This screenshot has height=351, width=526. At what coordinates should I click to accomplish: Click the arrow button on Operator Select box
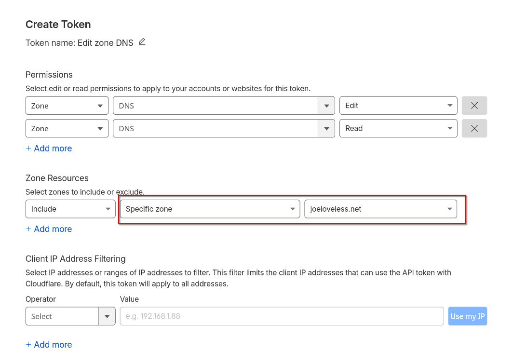coord(107,316)
